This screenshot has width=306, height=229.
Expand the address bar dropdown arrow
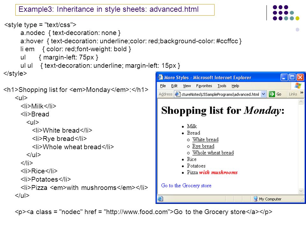263,94
